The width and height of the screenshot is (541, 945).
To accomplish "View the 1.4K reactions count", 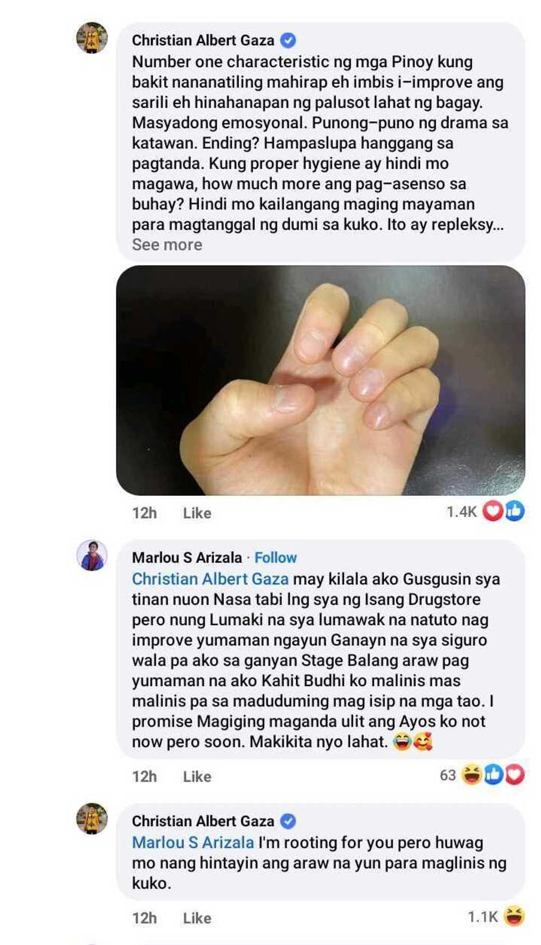I will point(461,511).
